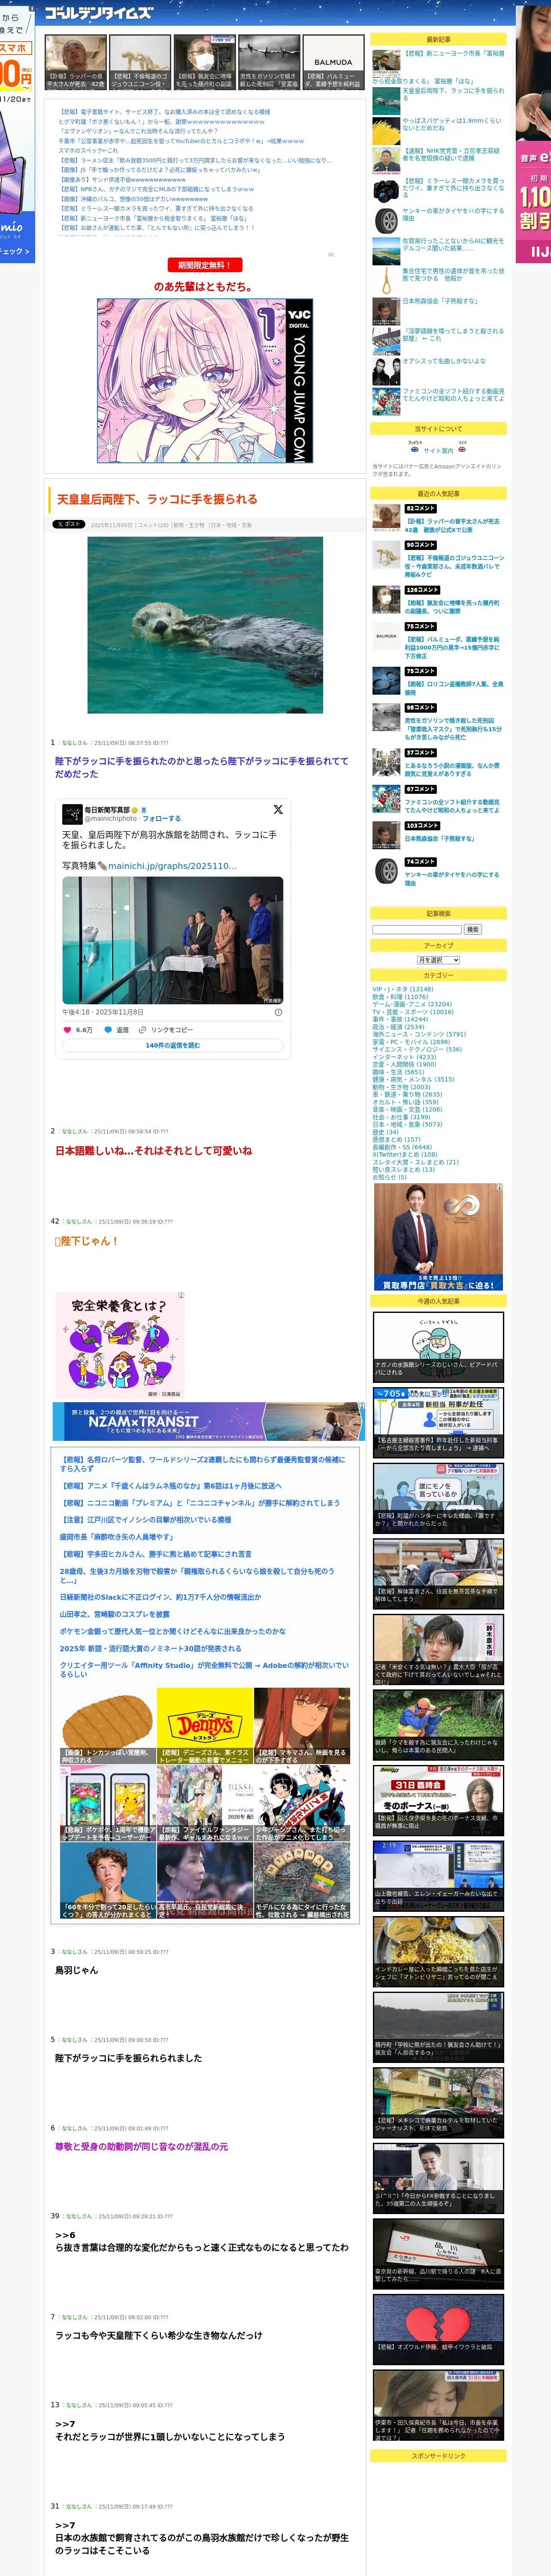Image resolution: width=551 pixels, height=2576 pixels.
Task: Click the mainichi.jp/graphs link in the tweet
Action: [x=172, y=866]
